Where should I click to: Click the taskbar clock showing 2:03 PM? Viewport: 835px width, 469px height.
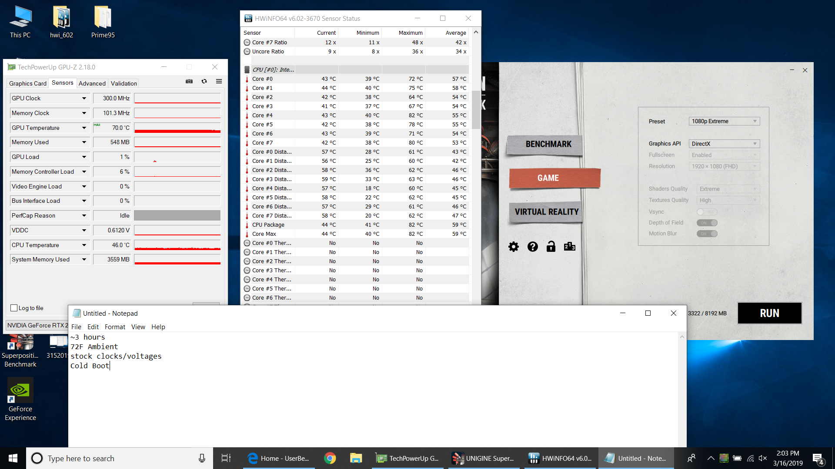point(788,458)
